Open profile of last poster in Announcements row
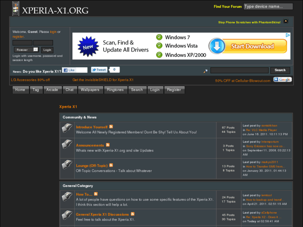The width and height of the screenshot is (303, 227). click(x=270, y=142)
